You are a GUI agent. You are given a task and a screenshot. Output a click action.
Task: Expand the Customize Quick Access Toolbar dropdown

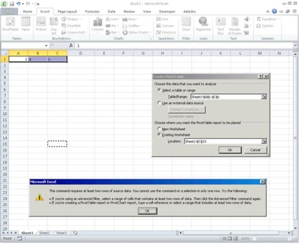[38, 4]
